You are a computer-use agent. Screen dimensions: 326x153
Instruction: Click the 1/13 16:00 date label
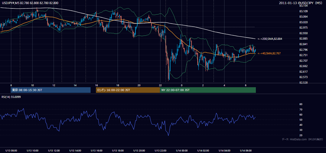click(x=96, y=151)
